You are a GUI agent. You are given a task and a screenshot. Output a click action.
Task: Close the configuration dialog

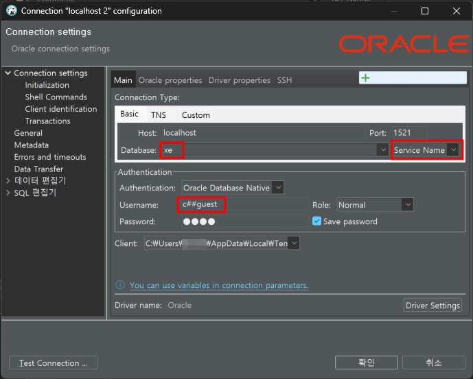tap(457, 11)
